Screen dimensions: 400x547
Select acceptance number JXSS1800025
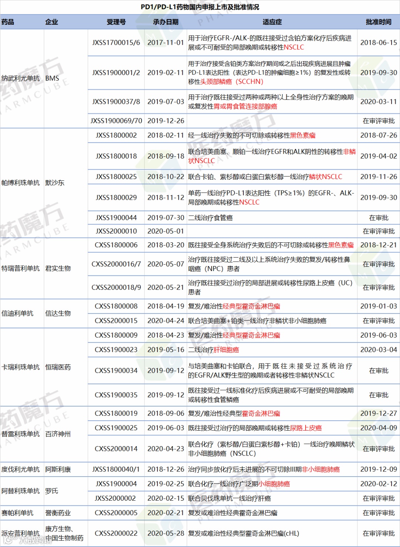(x=116, y=177)
